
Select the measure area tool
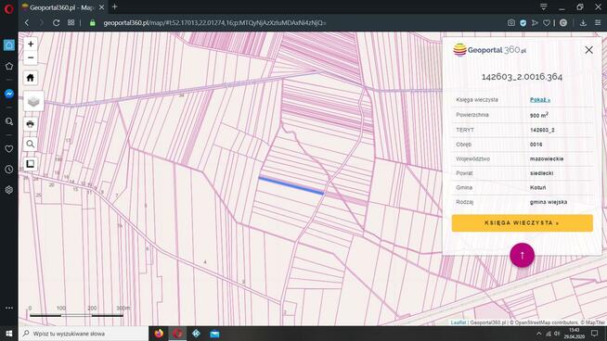(31, 164)
